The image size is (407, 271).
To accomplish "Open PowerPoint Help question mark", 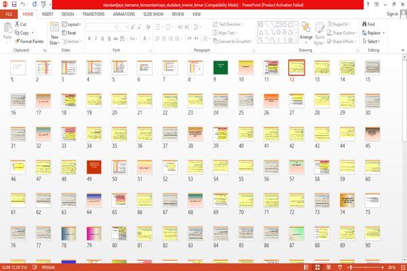I will pyautogui.click(x=368, y=5).
